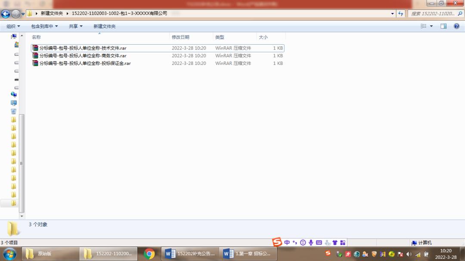Image resolution: width=465 pixels, height=261 pixels.
Task: Click the shield with green check tray icon
Action: [340, 254]
